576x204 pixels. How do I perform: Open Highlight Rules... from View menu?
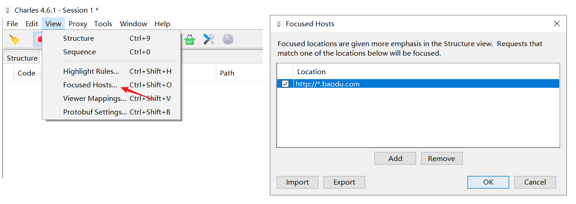tap(112, 71)
